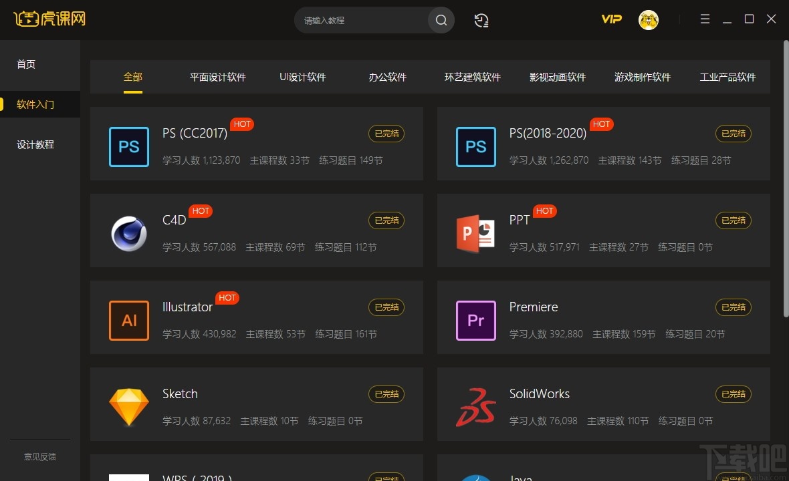The image size is (789, 481).
Task: Open watch history via clock icon
Action: coord(481,20)
